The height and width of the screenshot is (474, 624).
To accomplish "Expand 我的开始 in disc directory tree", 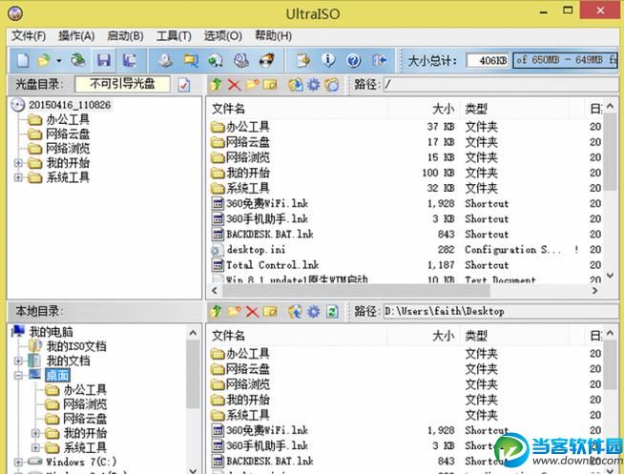I will [18, 163].
